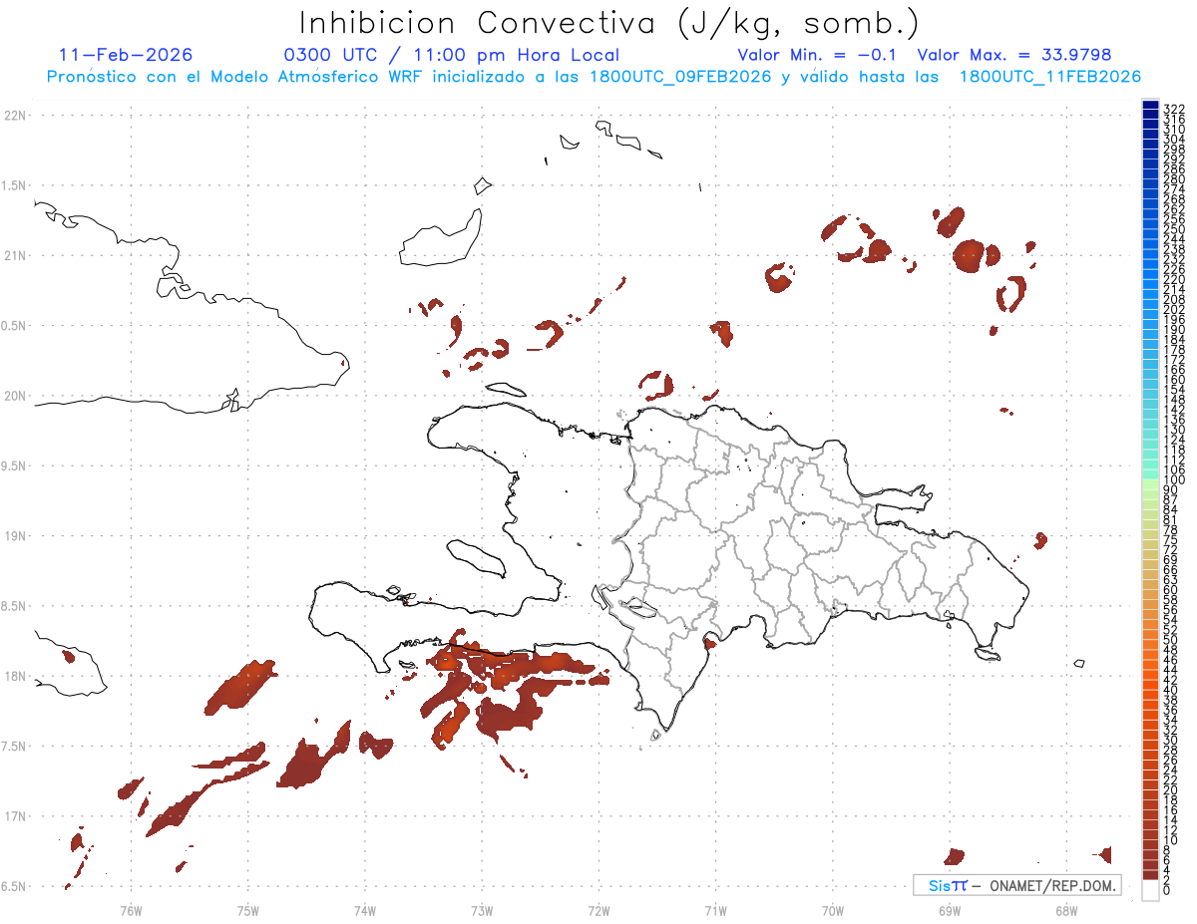Image resolution: width=1197 pixels, height=924 pixels.
Task: Click the 68W longitude axis label
Action: click(x=1066, y=910)
